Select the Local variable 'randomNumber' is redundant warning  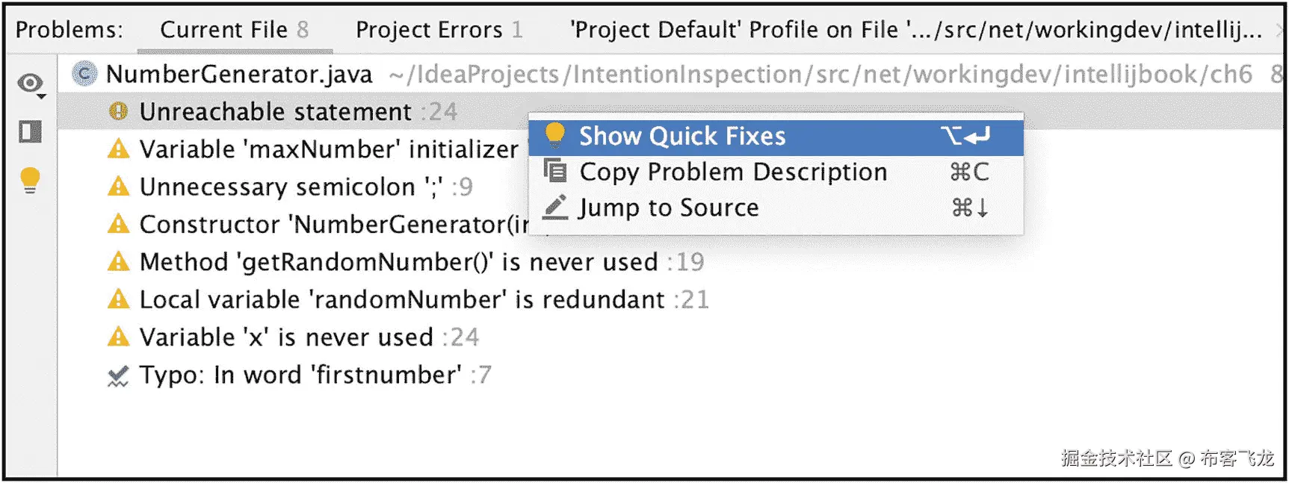[x=401, y=300]
